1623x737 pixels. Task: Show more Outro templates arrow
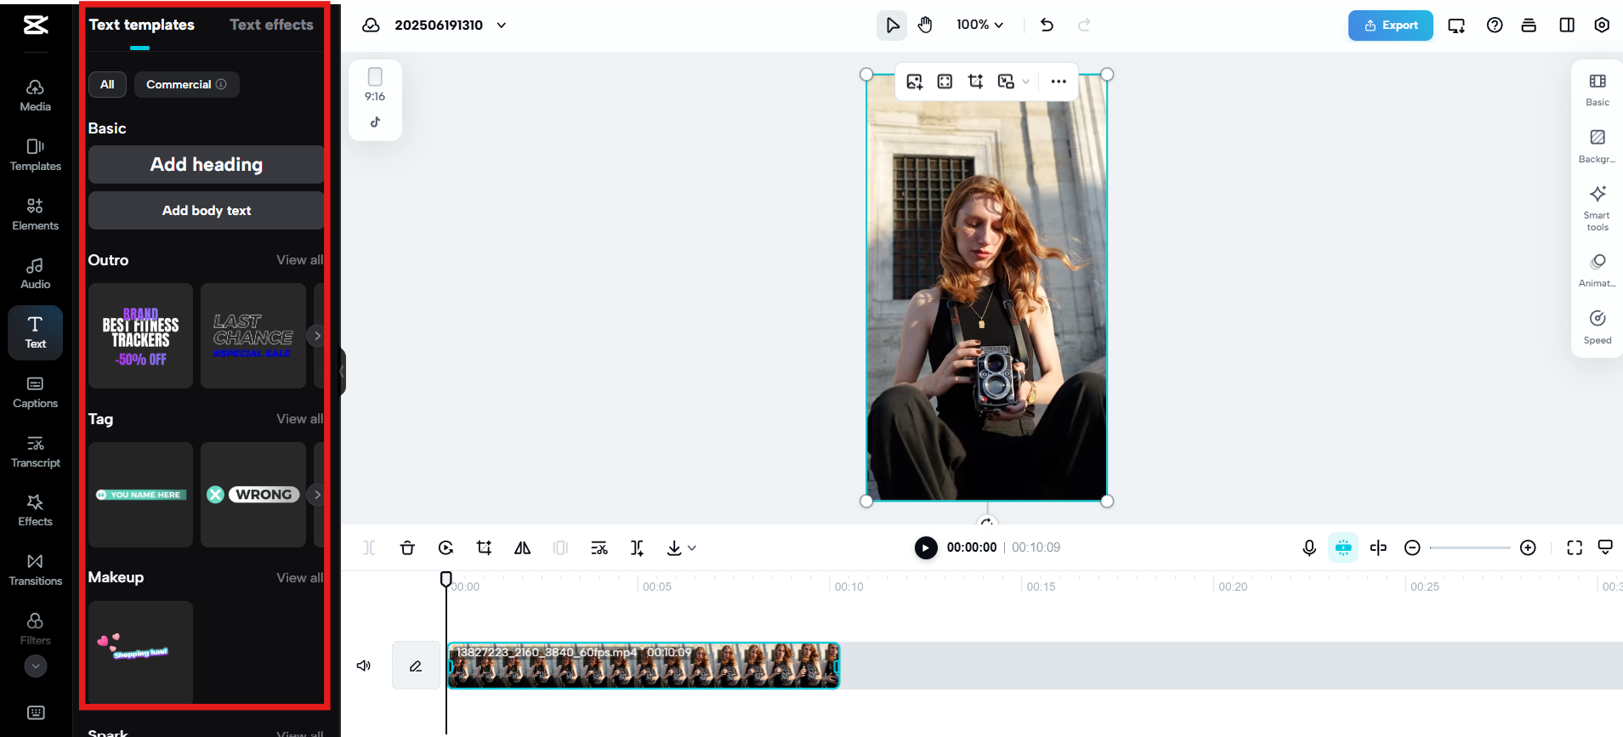(x=316, y=336)
